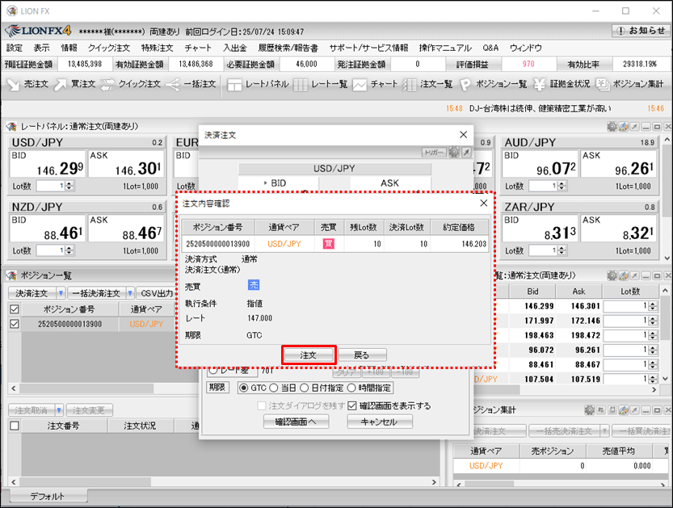This screenshot has height=508, width=673.
Task: Open the 特殊注文 menu
Action: (x=157, y=48)
